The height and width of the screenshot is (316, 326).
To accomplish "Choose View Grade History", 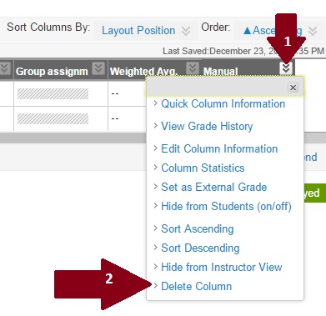I will coord(207,127).
